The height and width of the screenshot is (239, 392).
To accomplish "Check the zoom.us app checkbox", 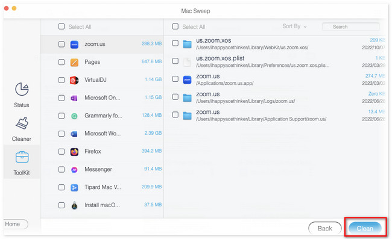I will pyautogui.click(x=62, y=44).
